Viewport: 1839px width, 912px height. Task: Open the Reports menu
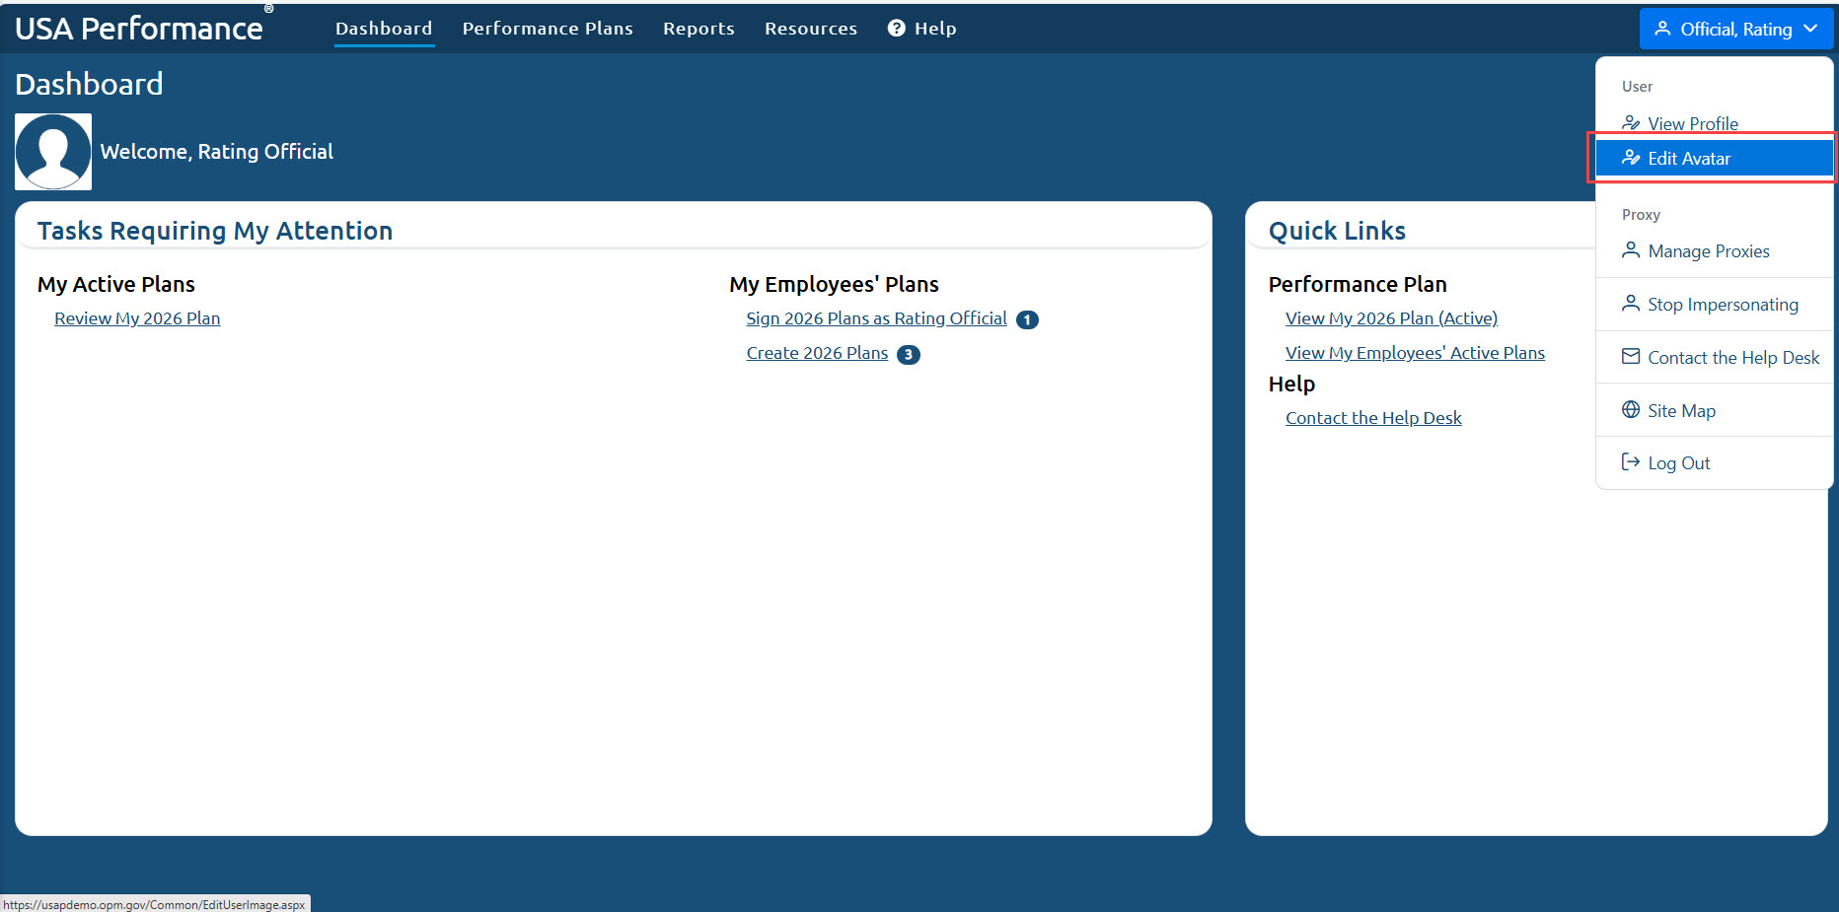click(x=699, y=29)
